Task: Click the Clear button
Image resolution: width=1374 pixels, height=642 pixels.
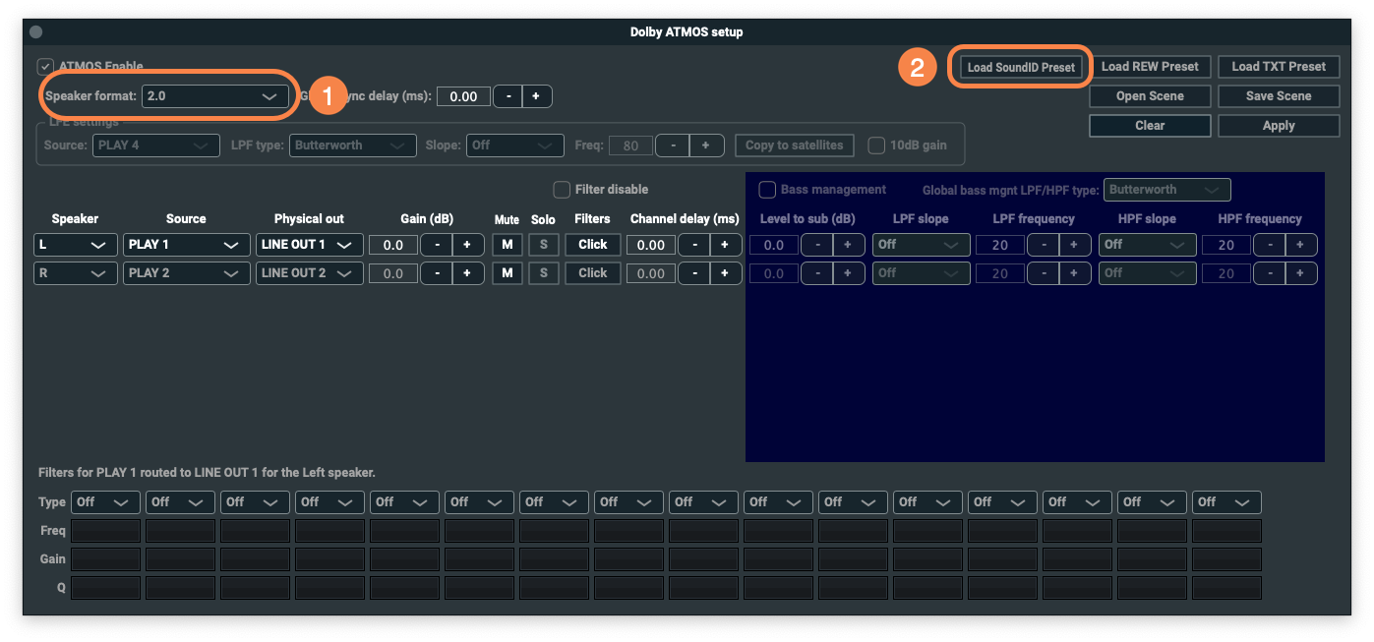Action: [x=1150, y=126]
